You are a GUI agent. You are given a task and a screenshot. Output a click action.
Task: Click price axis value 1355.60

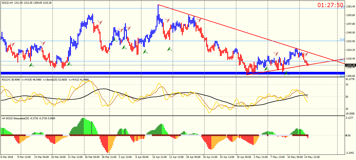[x=350, y=15]
